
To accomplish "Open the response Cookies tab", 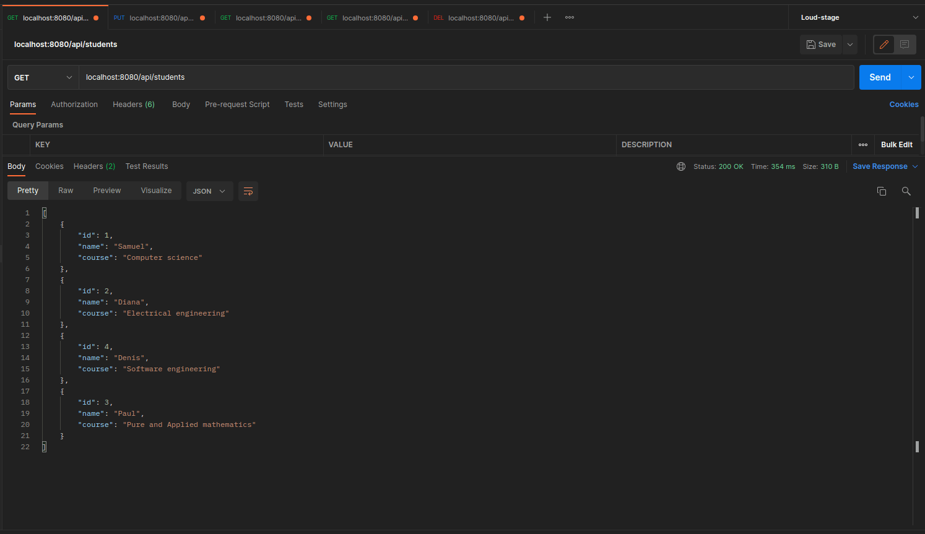I will [x=50, y=166].
